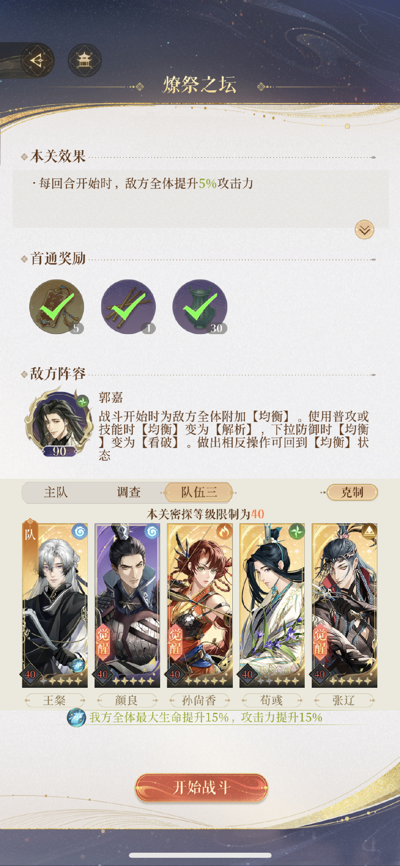This screenshot has height=866, width=400.
Task: Start the battle with 开始战斗
Action: point(202,787)
